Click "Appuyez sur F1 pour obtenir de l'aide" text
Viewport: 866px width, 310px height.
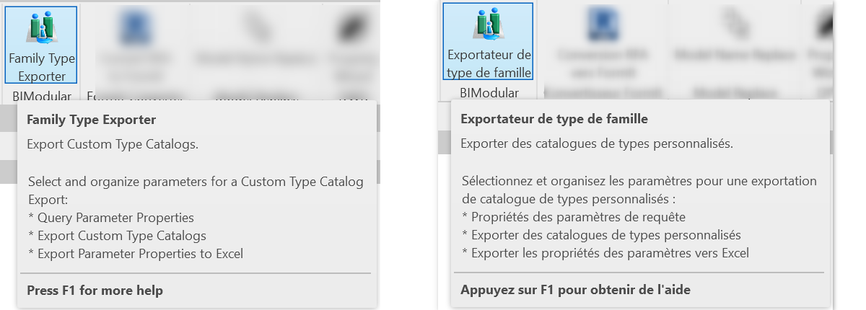(575, 290)
